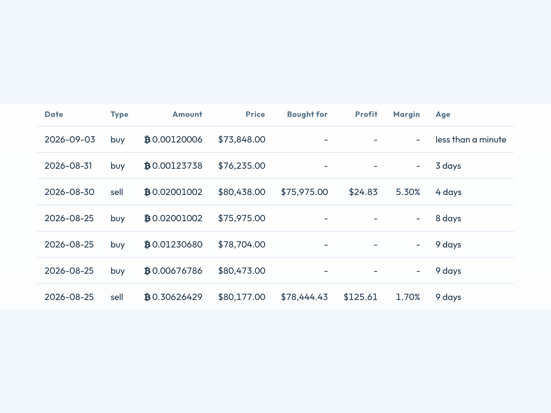The height and width of the screenshot is (413, 551).
Task: Click the Bitcoin icon in the $75,975.00 buy row
Action: [147, 218]
